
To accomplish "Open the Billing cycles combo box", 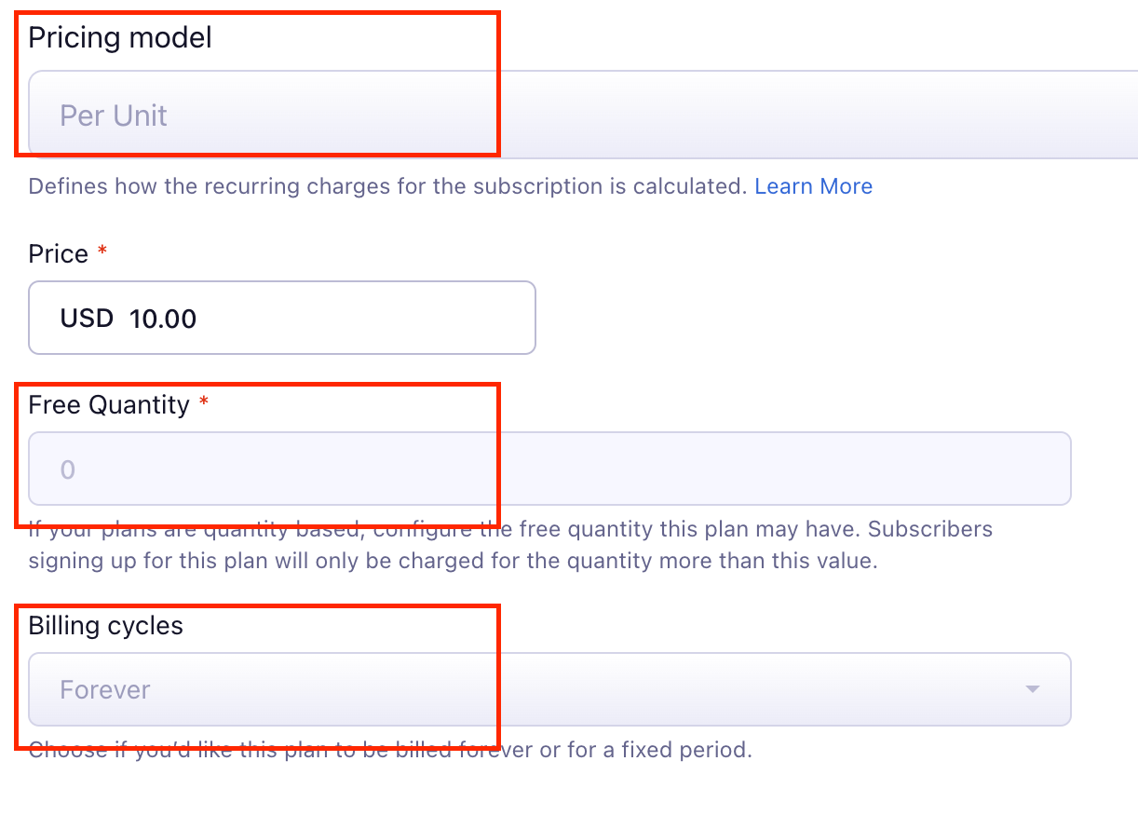I will (x=549, y=689).
